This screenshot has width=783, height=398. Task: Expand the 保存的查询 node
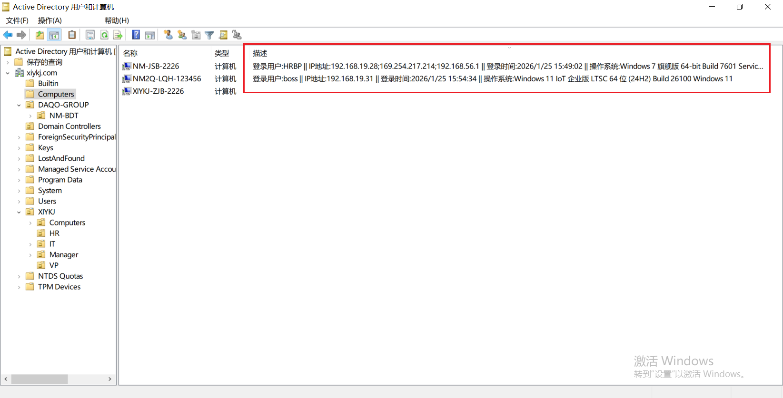pyautogui.click(x=8, y=62)
